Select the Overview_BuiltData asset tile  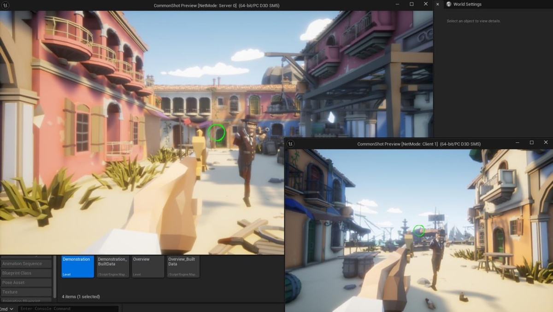point(183,266)
